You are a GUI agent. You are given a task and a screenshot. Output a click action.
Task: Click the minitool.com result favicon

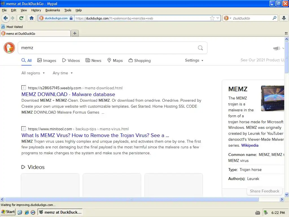click(x=24, y=129)
